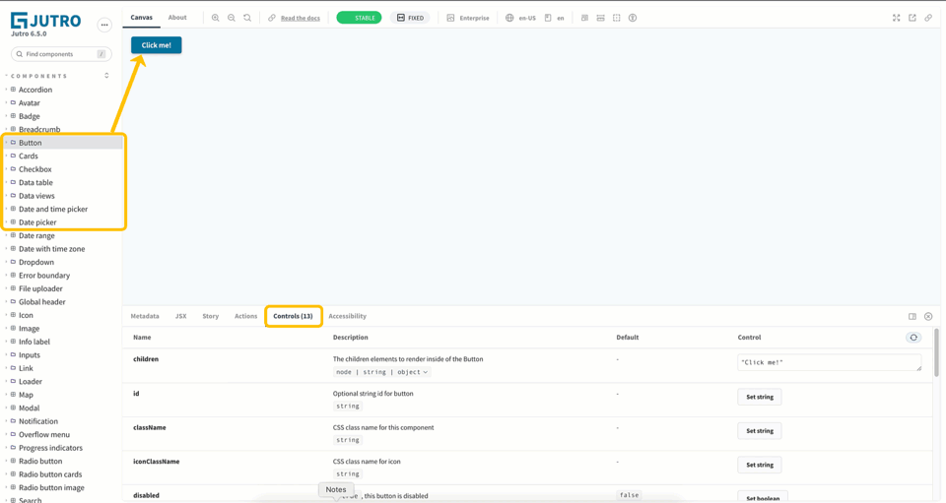Toggle the STABLE green switch
The image size is (946, 503).
(x=359, y=18)
